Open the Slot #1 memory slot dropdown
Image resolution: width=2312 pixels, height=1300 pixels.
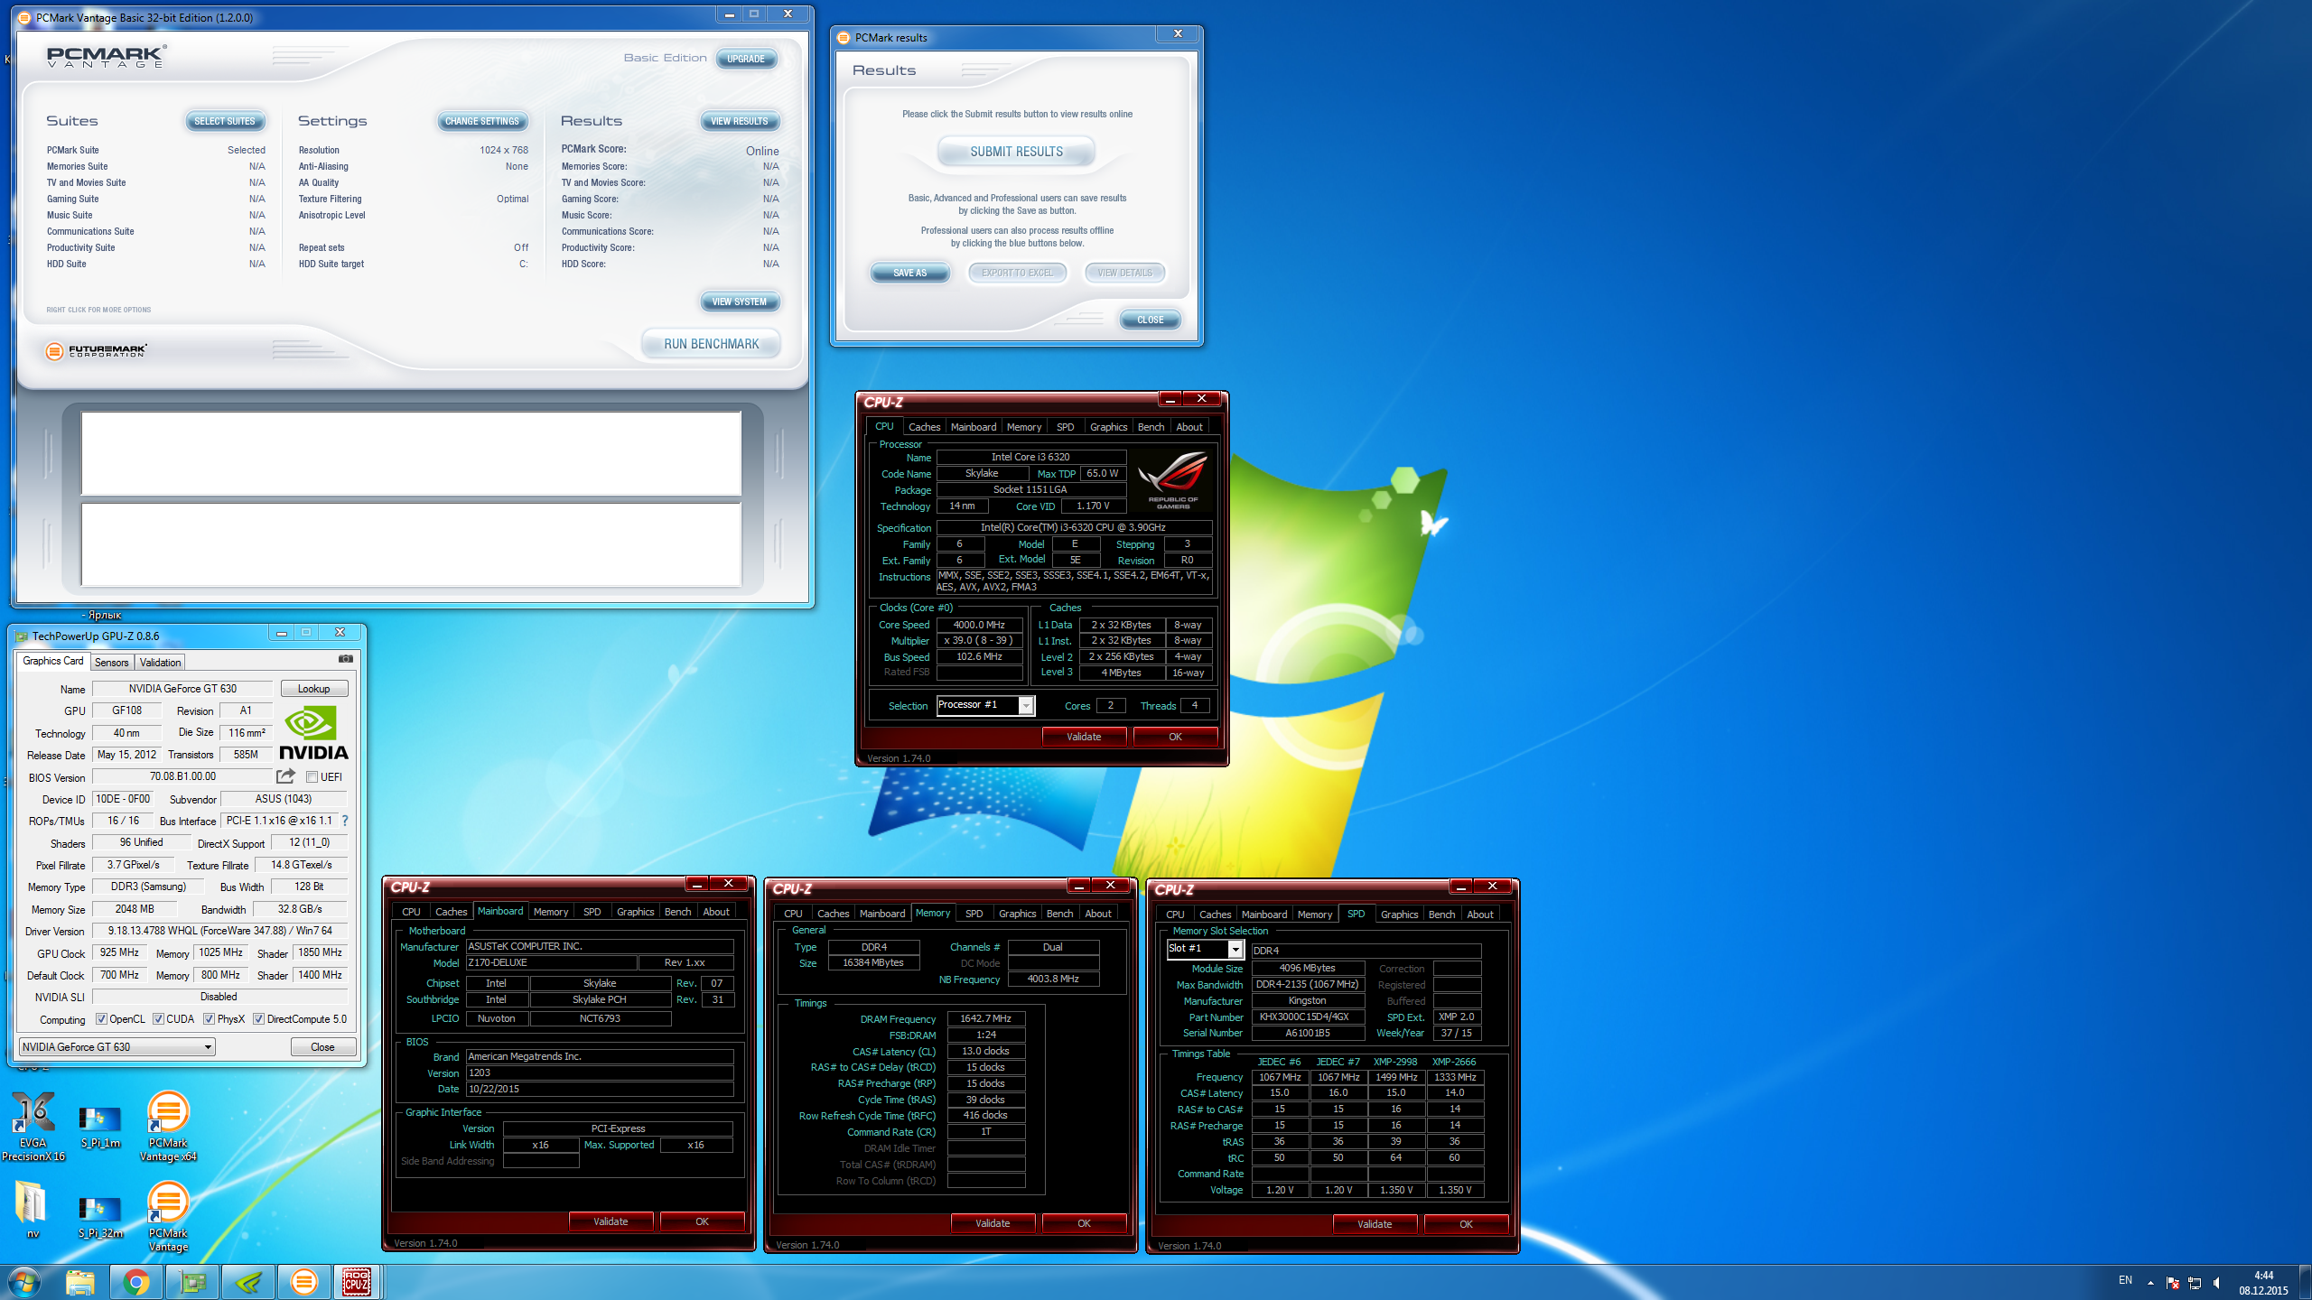[1205, 949]
